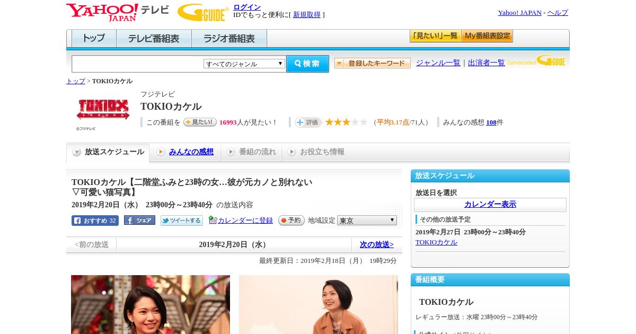The height and width of the screenshot is (334, 636).
Task: Go to 次の放送 link
Action: click(x=377, y=245)
